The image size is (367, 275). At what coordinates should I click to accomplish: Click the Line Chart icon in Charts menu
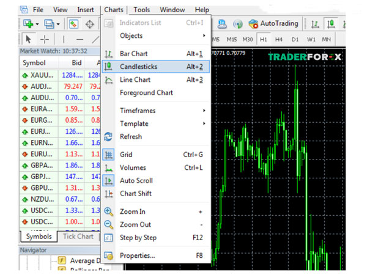tap(108, 80)
